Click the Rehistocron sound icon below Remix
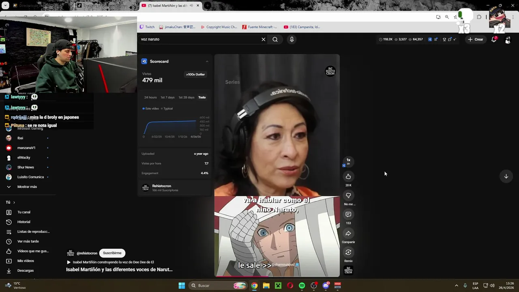The image size is (519, 292). point(348,271)
